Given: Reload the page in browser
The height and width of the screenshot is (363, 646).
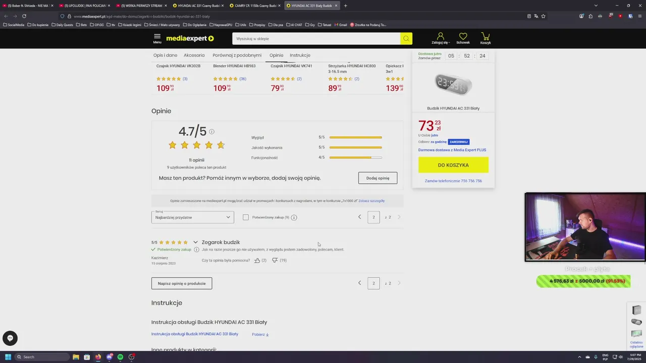Looking at the screenshot, I should (x=24, y=16).
